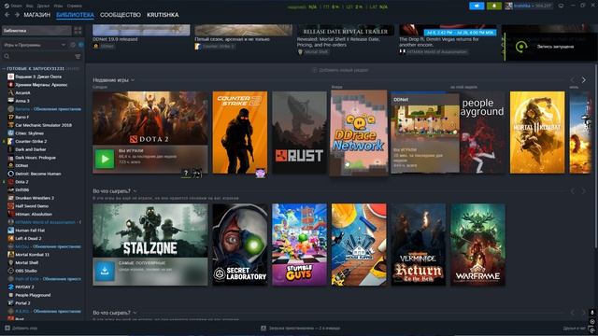Click the OBS Studio icon in sidebar
Image resolution: width=598 pixels, height=336 pixels.
pos(10,271)
